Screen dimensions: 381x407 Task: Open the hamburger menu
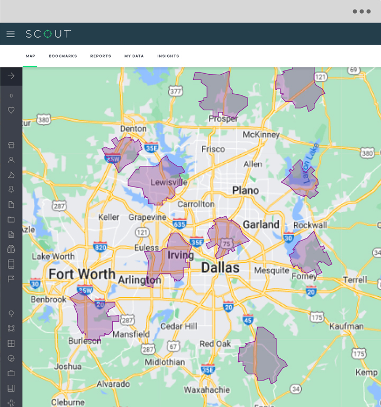point(11,34)
